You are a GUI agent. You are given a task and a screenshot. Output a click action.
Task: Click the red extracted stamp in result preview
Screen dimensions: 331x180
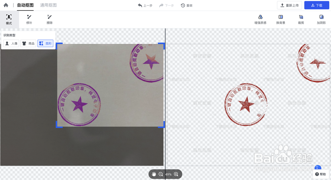pos(246,105)
